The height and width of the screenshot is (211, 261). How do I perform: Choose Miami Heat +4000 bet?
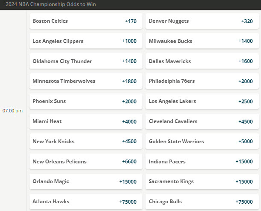[86, 121]
